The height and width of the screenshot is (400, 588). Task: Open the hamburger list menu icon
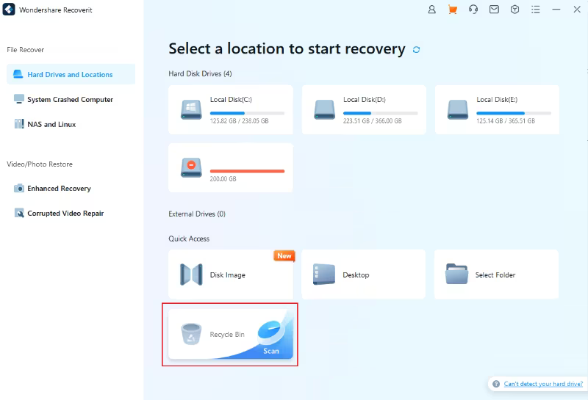pos(535,10)
